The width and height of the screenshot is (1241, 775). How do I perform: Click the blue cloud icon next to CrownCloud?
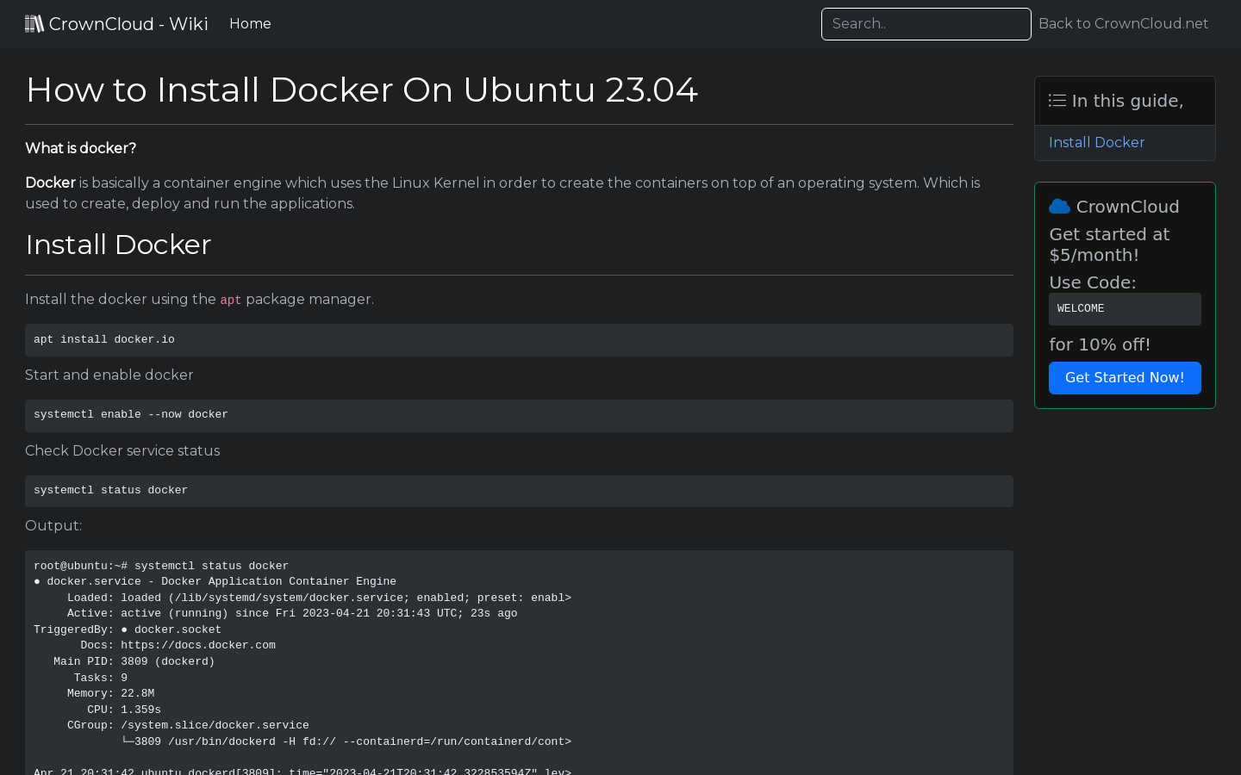point(1059,207)
